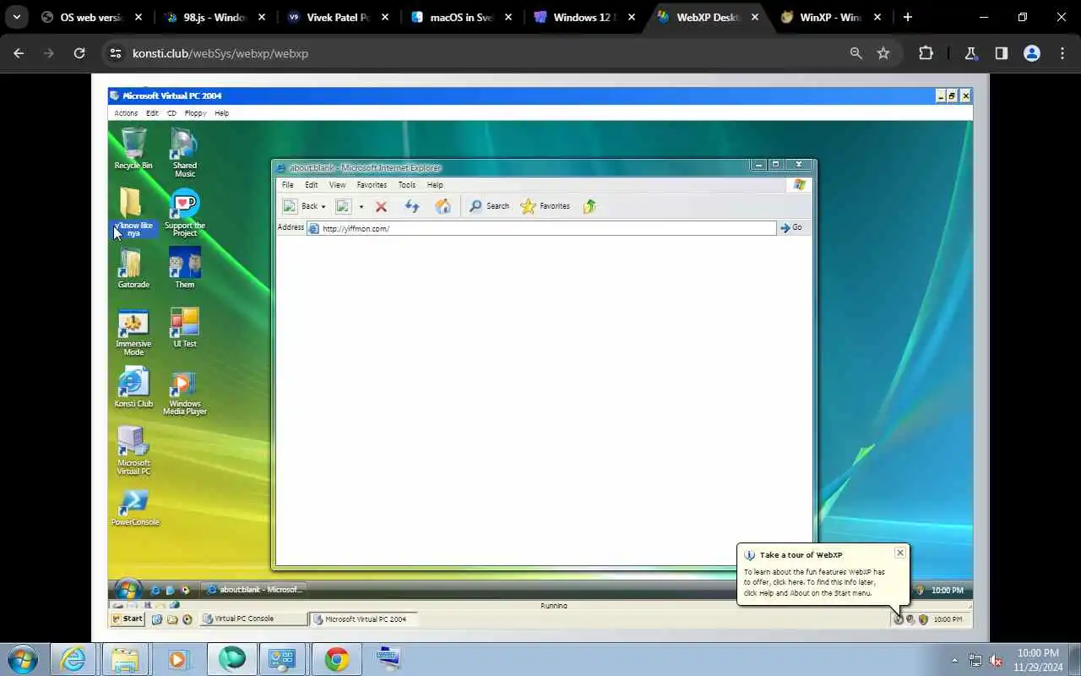
Task: Close the Take a tour of WebXP balloon
Action: pos(900,553)
